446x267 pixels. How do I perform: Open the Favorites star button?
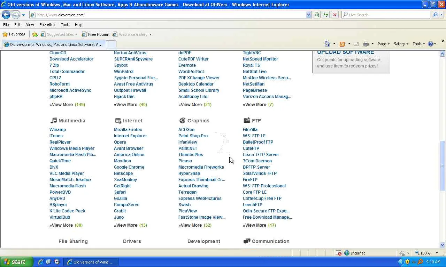pyautogui.click(x=14, y=34)
